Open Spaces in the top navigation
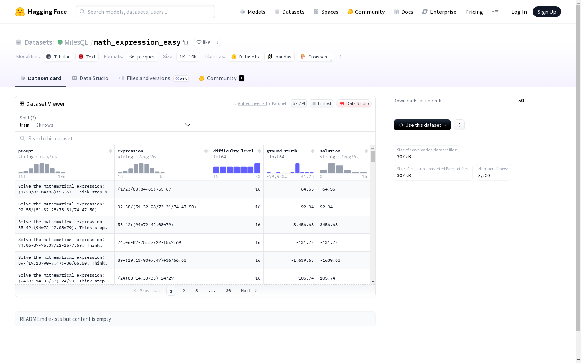This screenshot has height=363, width=581. coord(326,12)
